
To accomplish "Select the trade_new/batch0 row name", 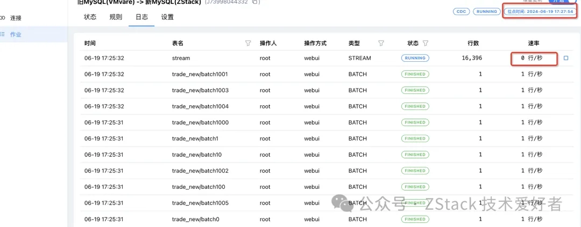I will [196, 219].
